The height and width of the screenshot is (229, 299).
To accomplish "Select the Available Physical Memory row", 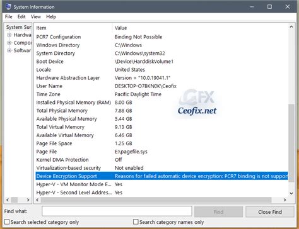I will (162, 119).
